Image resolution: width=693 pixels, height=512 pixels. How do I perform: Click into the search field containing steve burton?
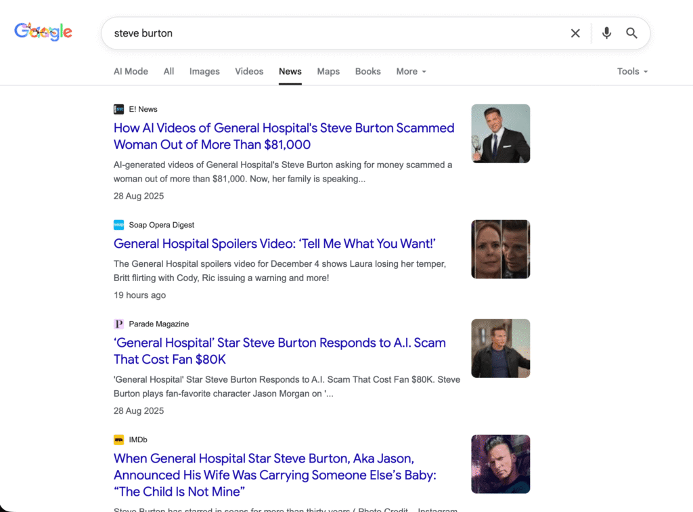(332, 33)
